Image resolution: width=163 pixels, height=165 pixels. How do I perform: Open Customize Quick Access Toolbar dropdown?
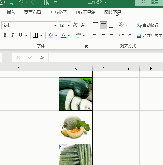pos(55,2)
